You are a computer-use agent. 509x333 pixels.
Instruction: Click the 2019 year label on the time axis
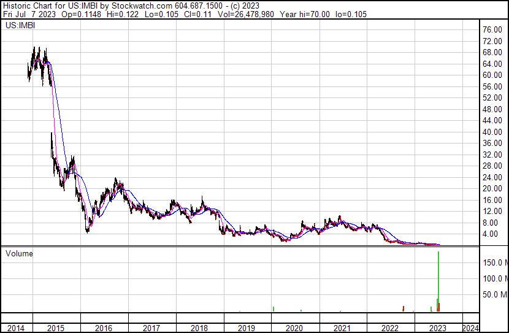click(x=247, y=328)
